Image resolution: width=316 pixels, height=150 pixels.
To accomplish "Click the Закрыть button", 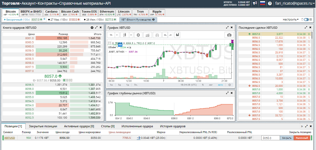I will coord(287,138).
